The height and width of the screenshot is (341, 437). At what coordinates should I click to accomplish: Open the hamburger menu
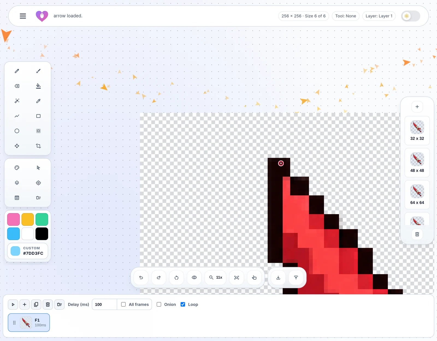(x=23, y=16)
